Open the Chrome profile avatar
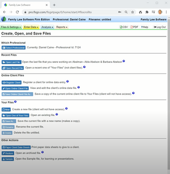The height and width of the screenshot is (174, 170). click(160, 12)
